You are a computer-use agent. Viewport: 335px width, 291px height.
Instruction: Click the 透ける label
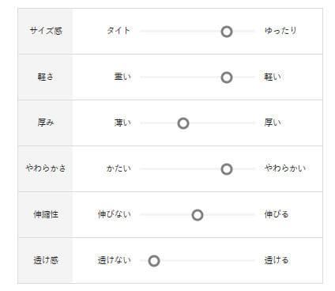point(277,260)
